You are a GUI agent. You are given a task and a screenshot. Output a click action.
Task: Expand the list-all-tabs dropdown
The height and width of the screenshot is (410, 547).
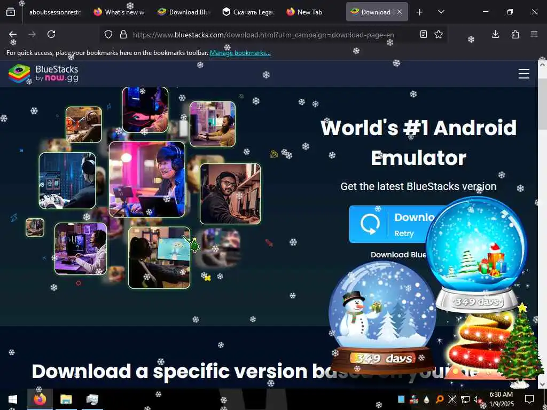441,12
